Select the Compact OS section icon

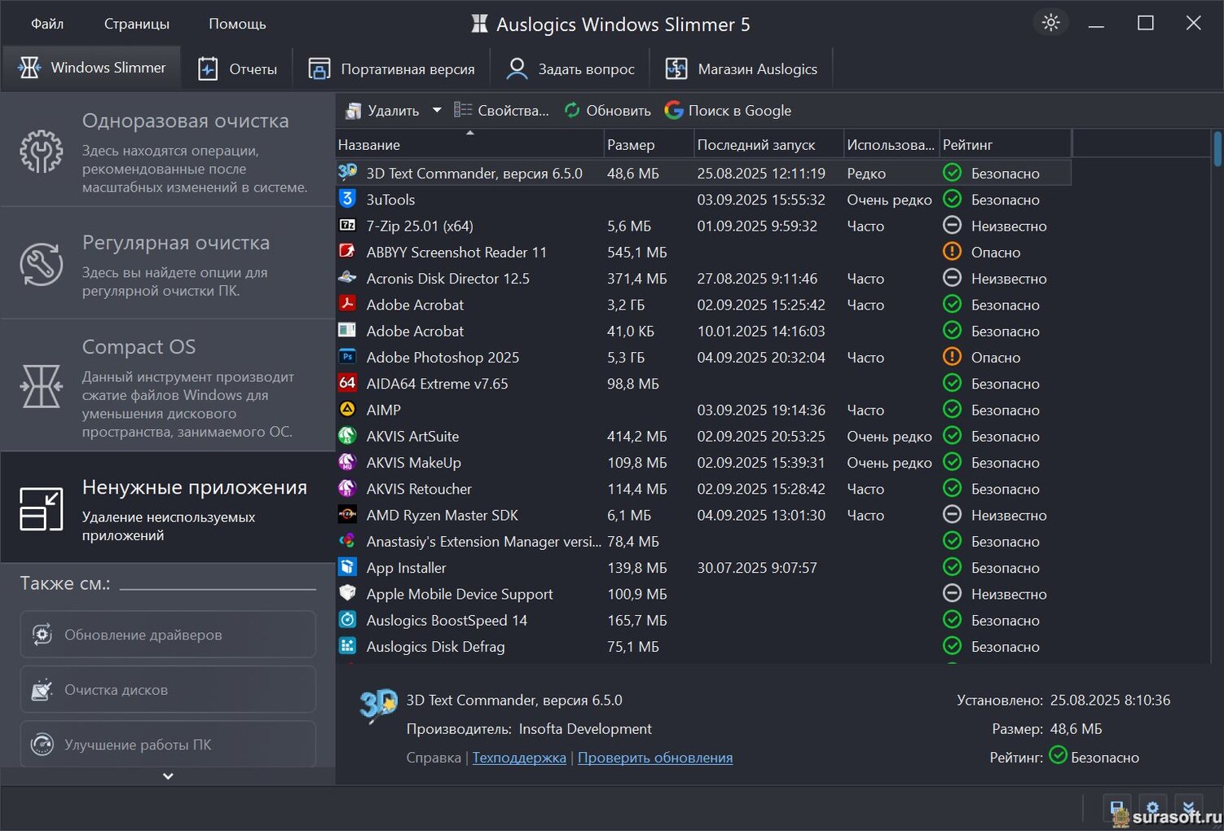[42, 385]
